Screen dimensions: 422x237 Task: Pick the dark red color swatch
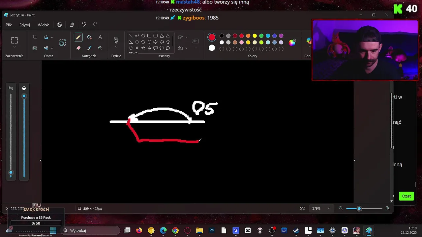[235, 36]
